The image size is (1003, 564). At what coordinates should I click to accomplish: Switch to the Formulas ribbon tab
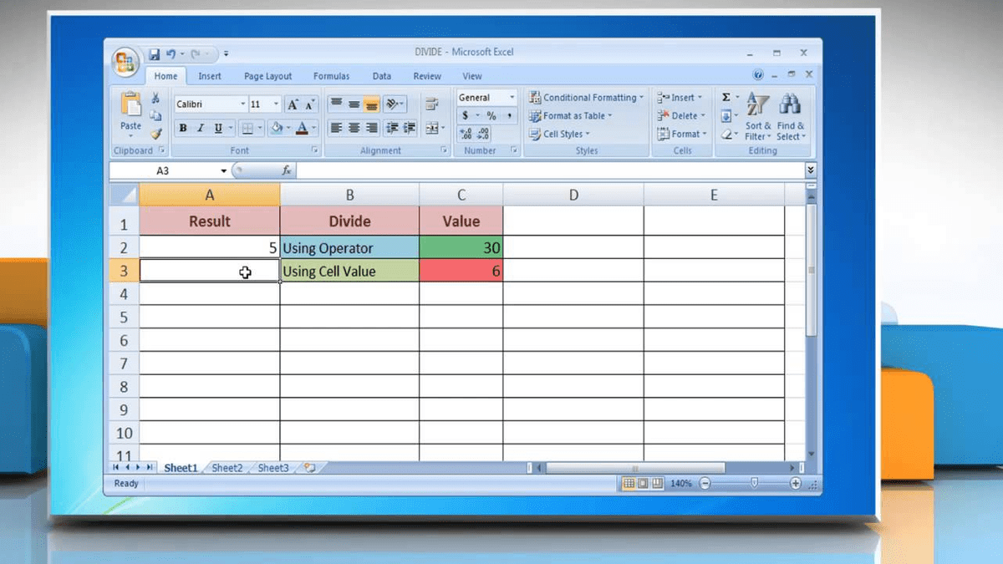(x=331, y=76)
